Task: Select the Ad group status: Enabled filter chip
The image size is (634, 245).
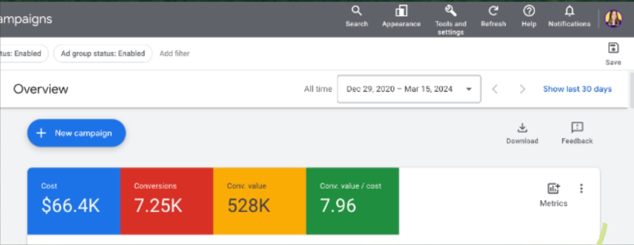Action: tap(103, 53)
